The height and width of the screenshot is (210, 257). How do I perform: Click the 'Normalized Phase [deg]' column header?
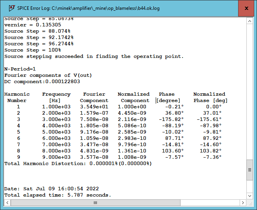pyautogui.click(x=210, y=97)
